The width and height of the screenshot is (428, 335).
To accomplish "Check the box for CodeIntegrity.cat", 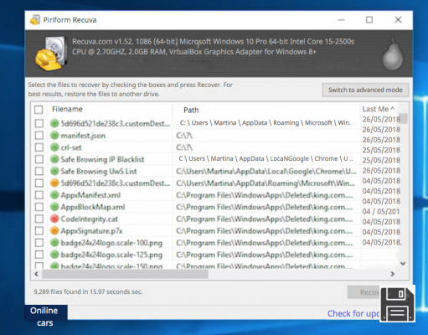I will (39, 219).
